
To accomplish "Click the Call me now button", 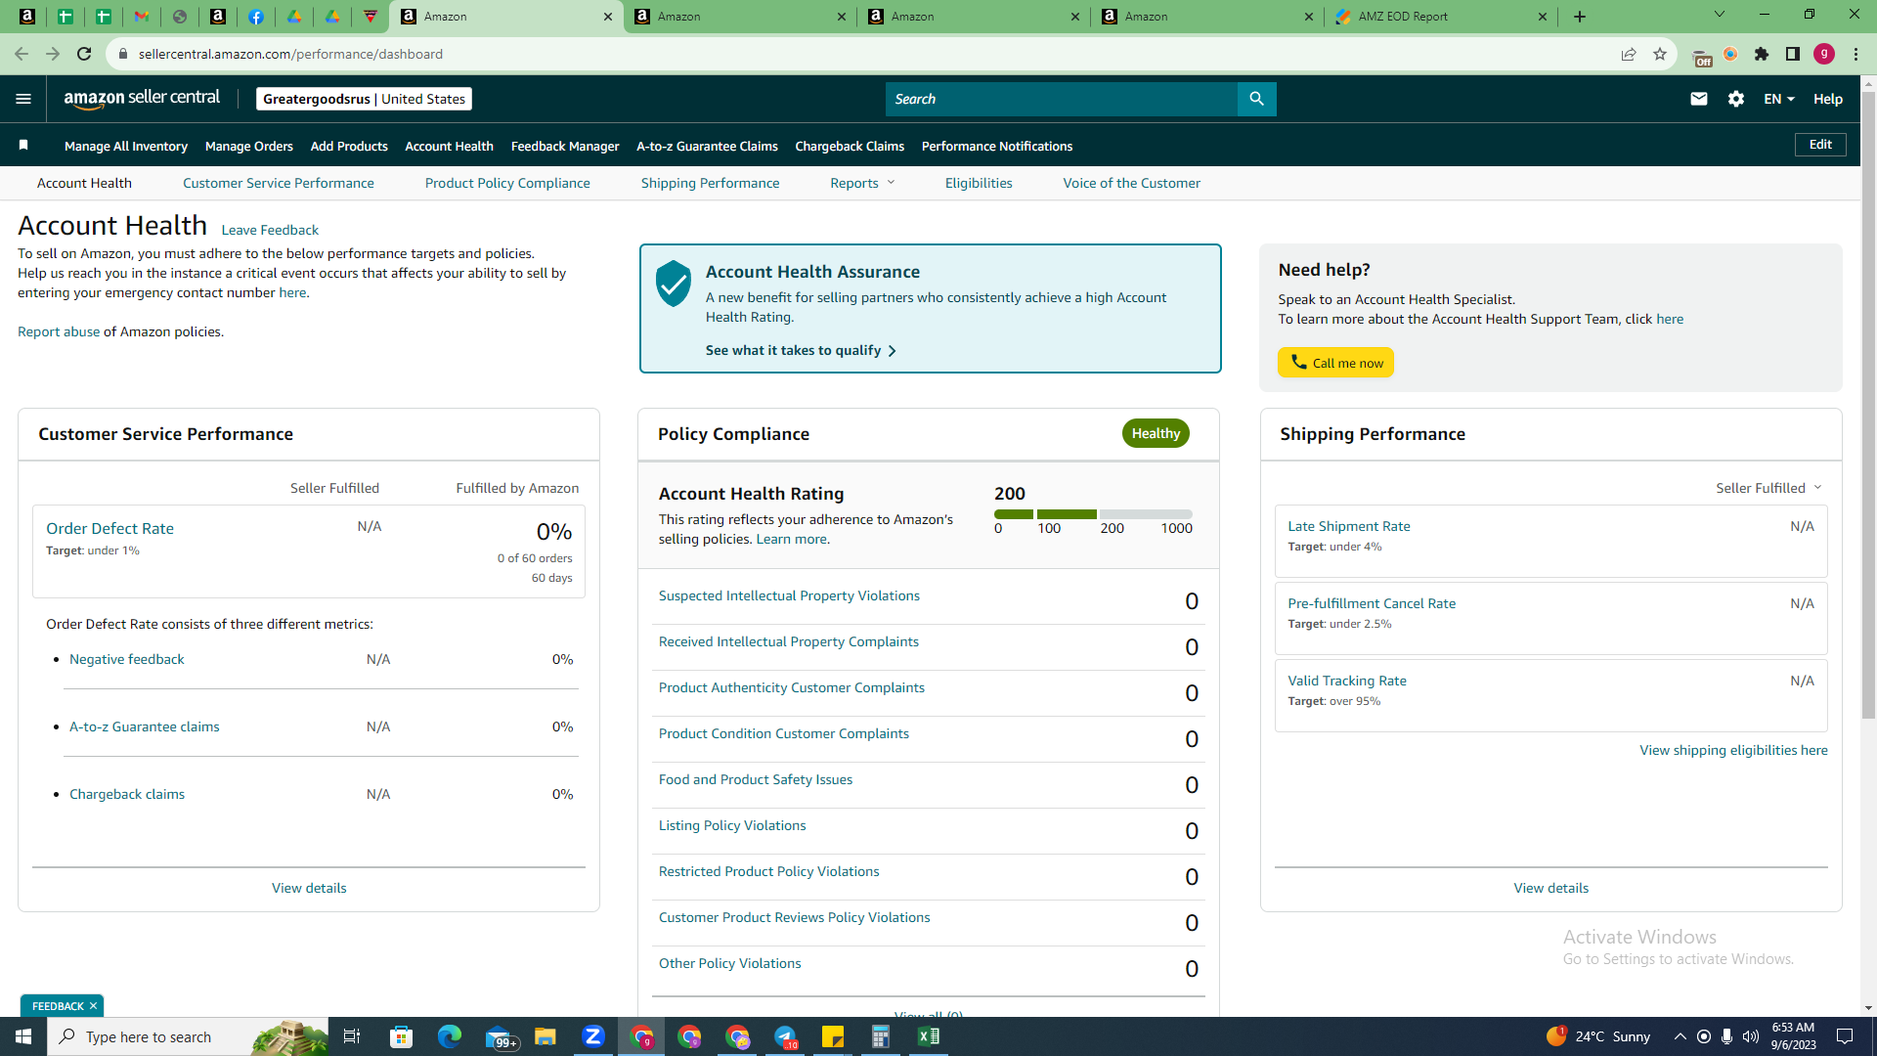I will pos(1335,363).
